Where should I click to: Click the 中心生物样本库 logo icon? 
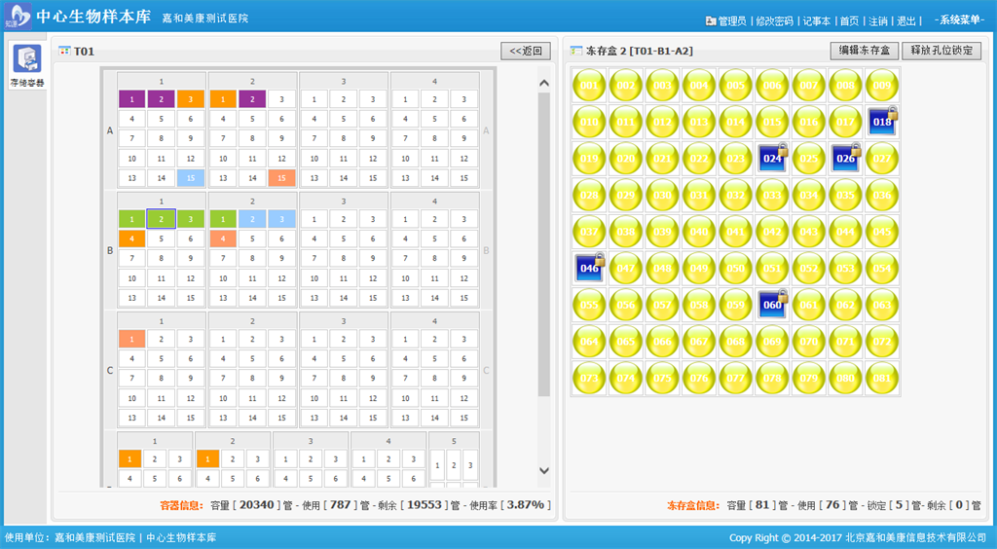pyautogui.click(x=18, y=17)
